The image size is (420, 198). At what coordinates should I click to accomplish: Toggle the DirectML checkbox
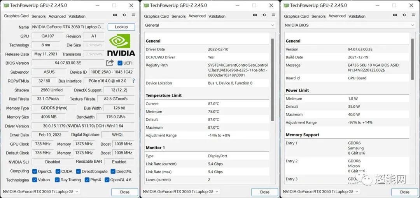[x=113, y=171]
